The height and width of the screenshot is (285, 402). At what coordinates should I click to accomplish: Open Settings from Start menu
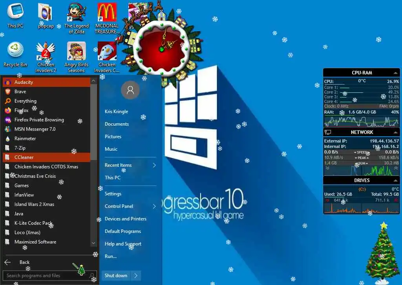click(113, 194)
